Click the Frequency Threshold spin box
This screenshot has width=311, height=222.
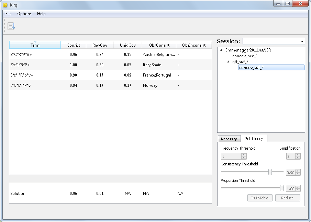point(231,156)
